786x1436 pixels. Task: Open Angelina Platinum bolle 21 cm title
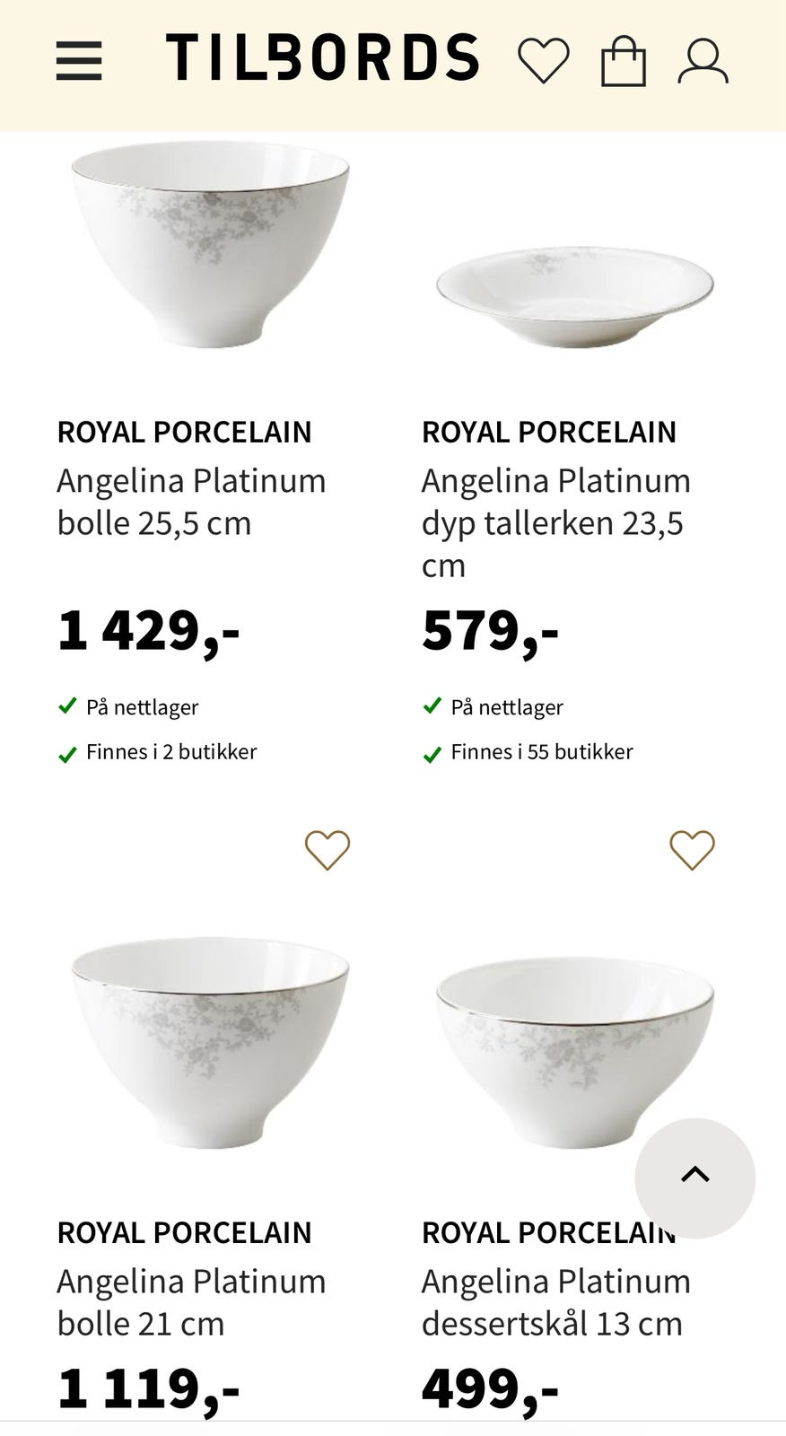click(x=191, y=1302)
